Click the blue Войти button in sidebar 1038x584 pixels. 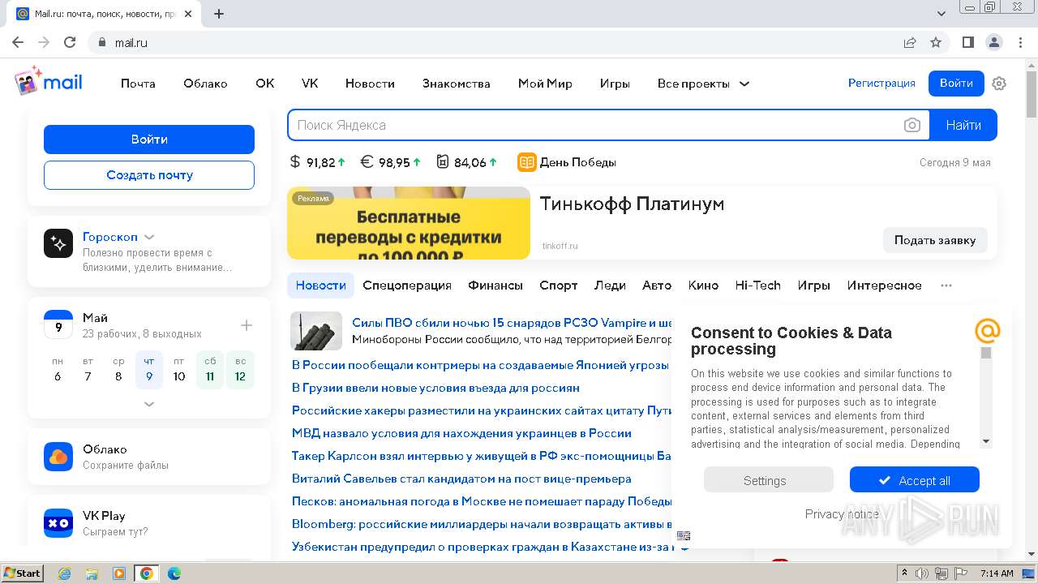point(149,140)
